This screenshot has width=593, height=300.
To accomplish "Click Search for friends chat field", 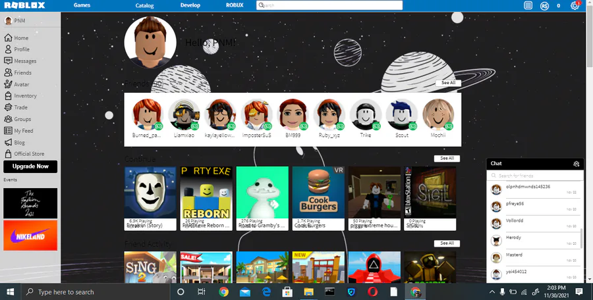I will [535, 176].
